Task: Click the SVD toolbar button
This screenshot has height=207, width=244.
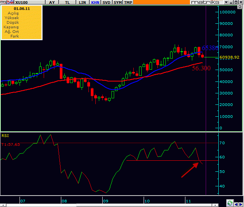Action: [x=107, y=2]
